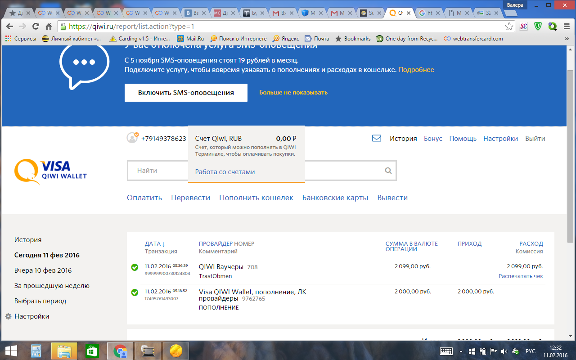
Task: Click the Выйти logout link
Action: click(x=535, y=139)
